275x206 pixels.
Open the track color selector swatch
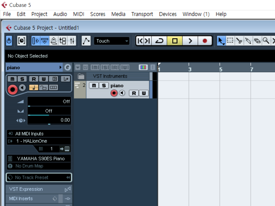(x=143, y=67)
